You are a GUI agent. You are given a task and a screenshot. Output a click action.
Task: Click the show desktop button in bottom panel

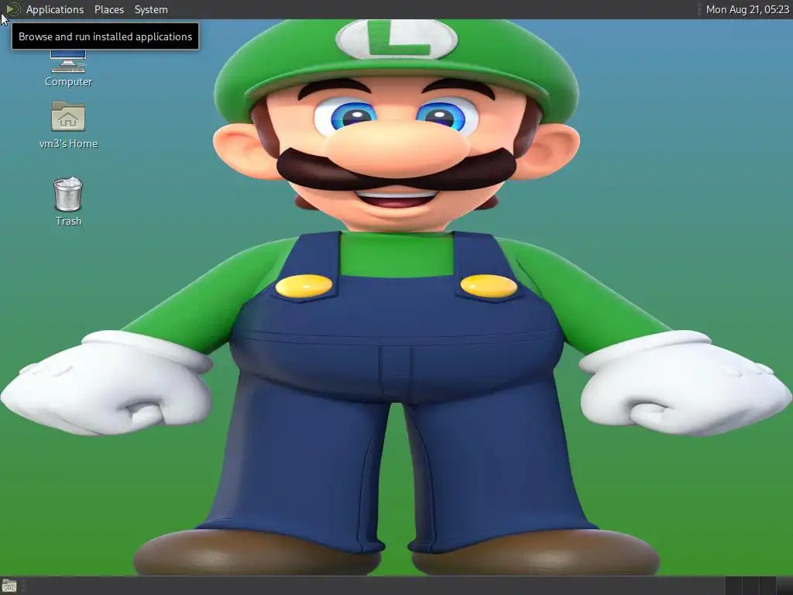click(9, 586)
